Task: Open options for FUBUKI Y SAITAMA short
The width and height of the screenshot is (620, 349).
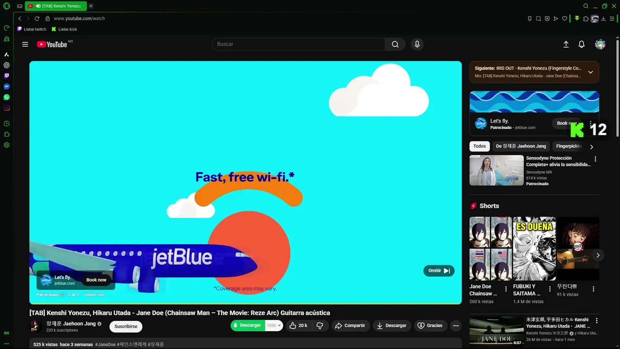Action: click(550, 289)
